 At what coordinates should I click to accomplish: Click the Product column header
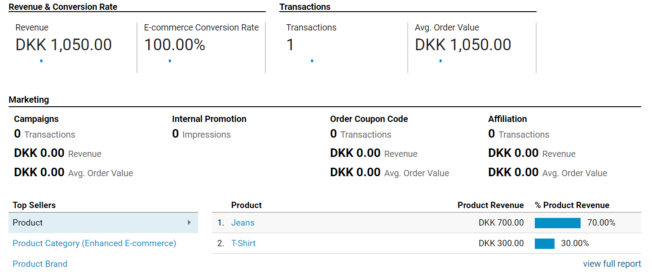point(247,205)
